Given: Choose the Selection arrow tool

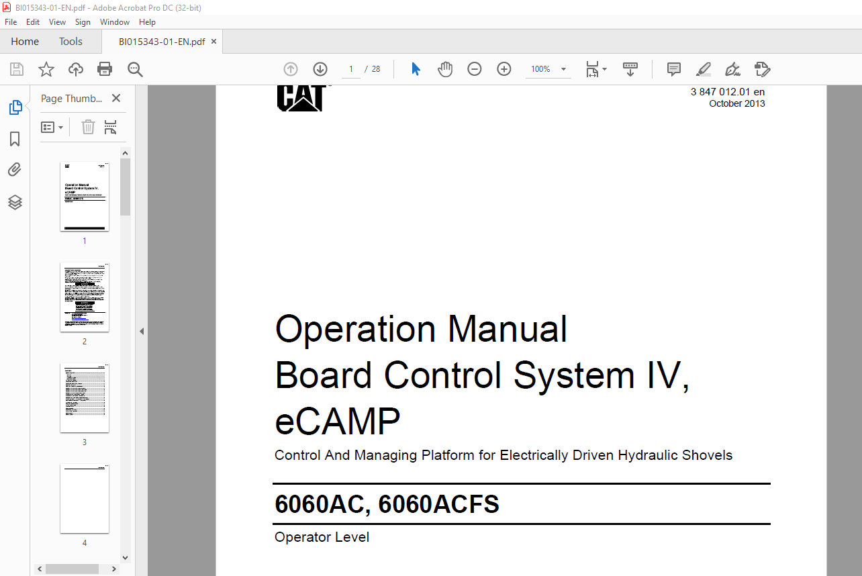Looking at the screenshot, I should [416, 69].
